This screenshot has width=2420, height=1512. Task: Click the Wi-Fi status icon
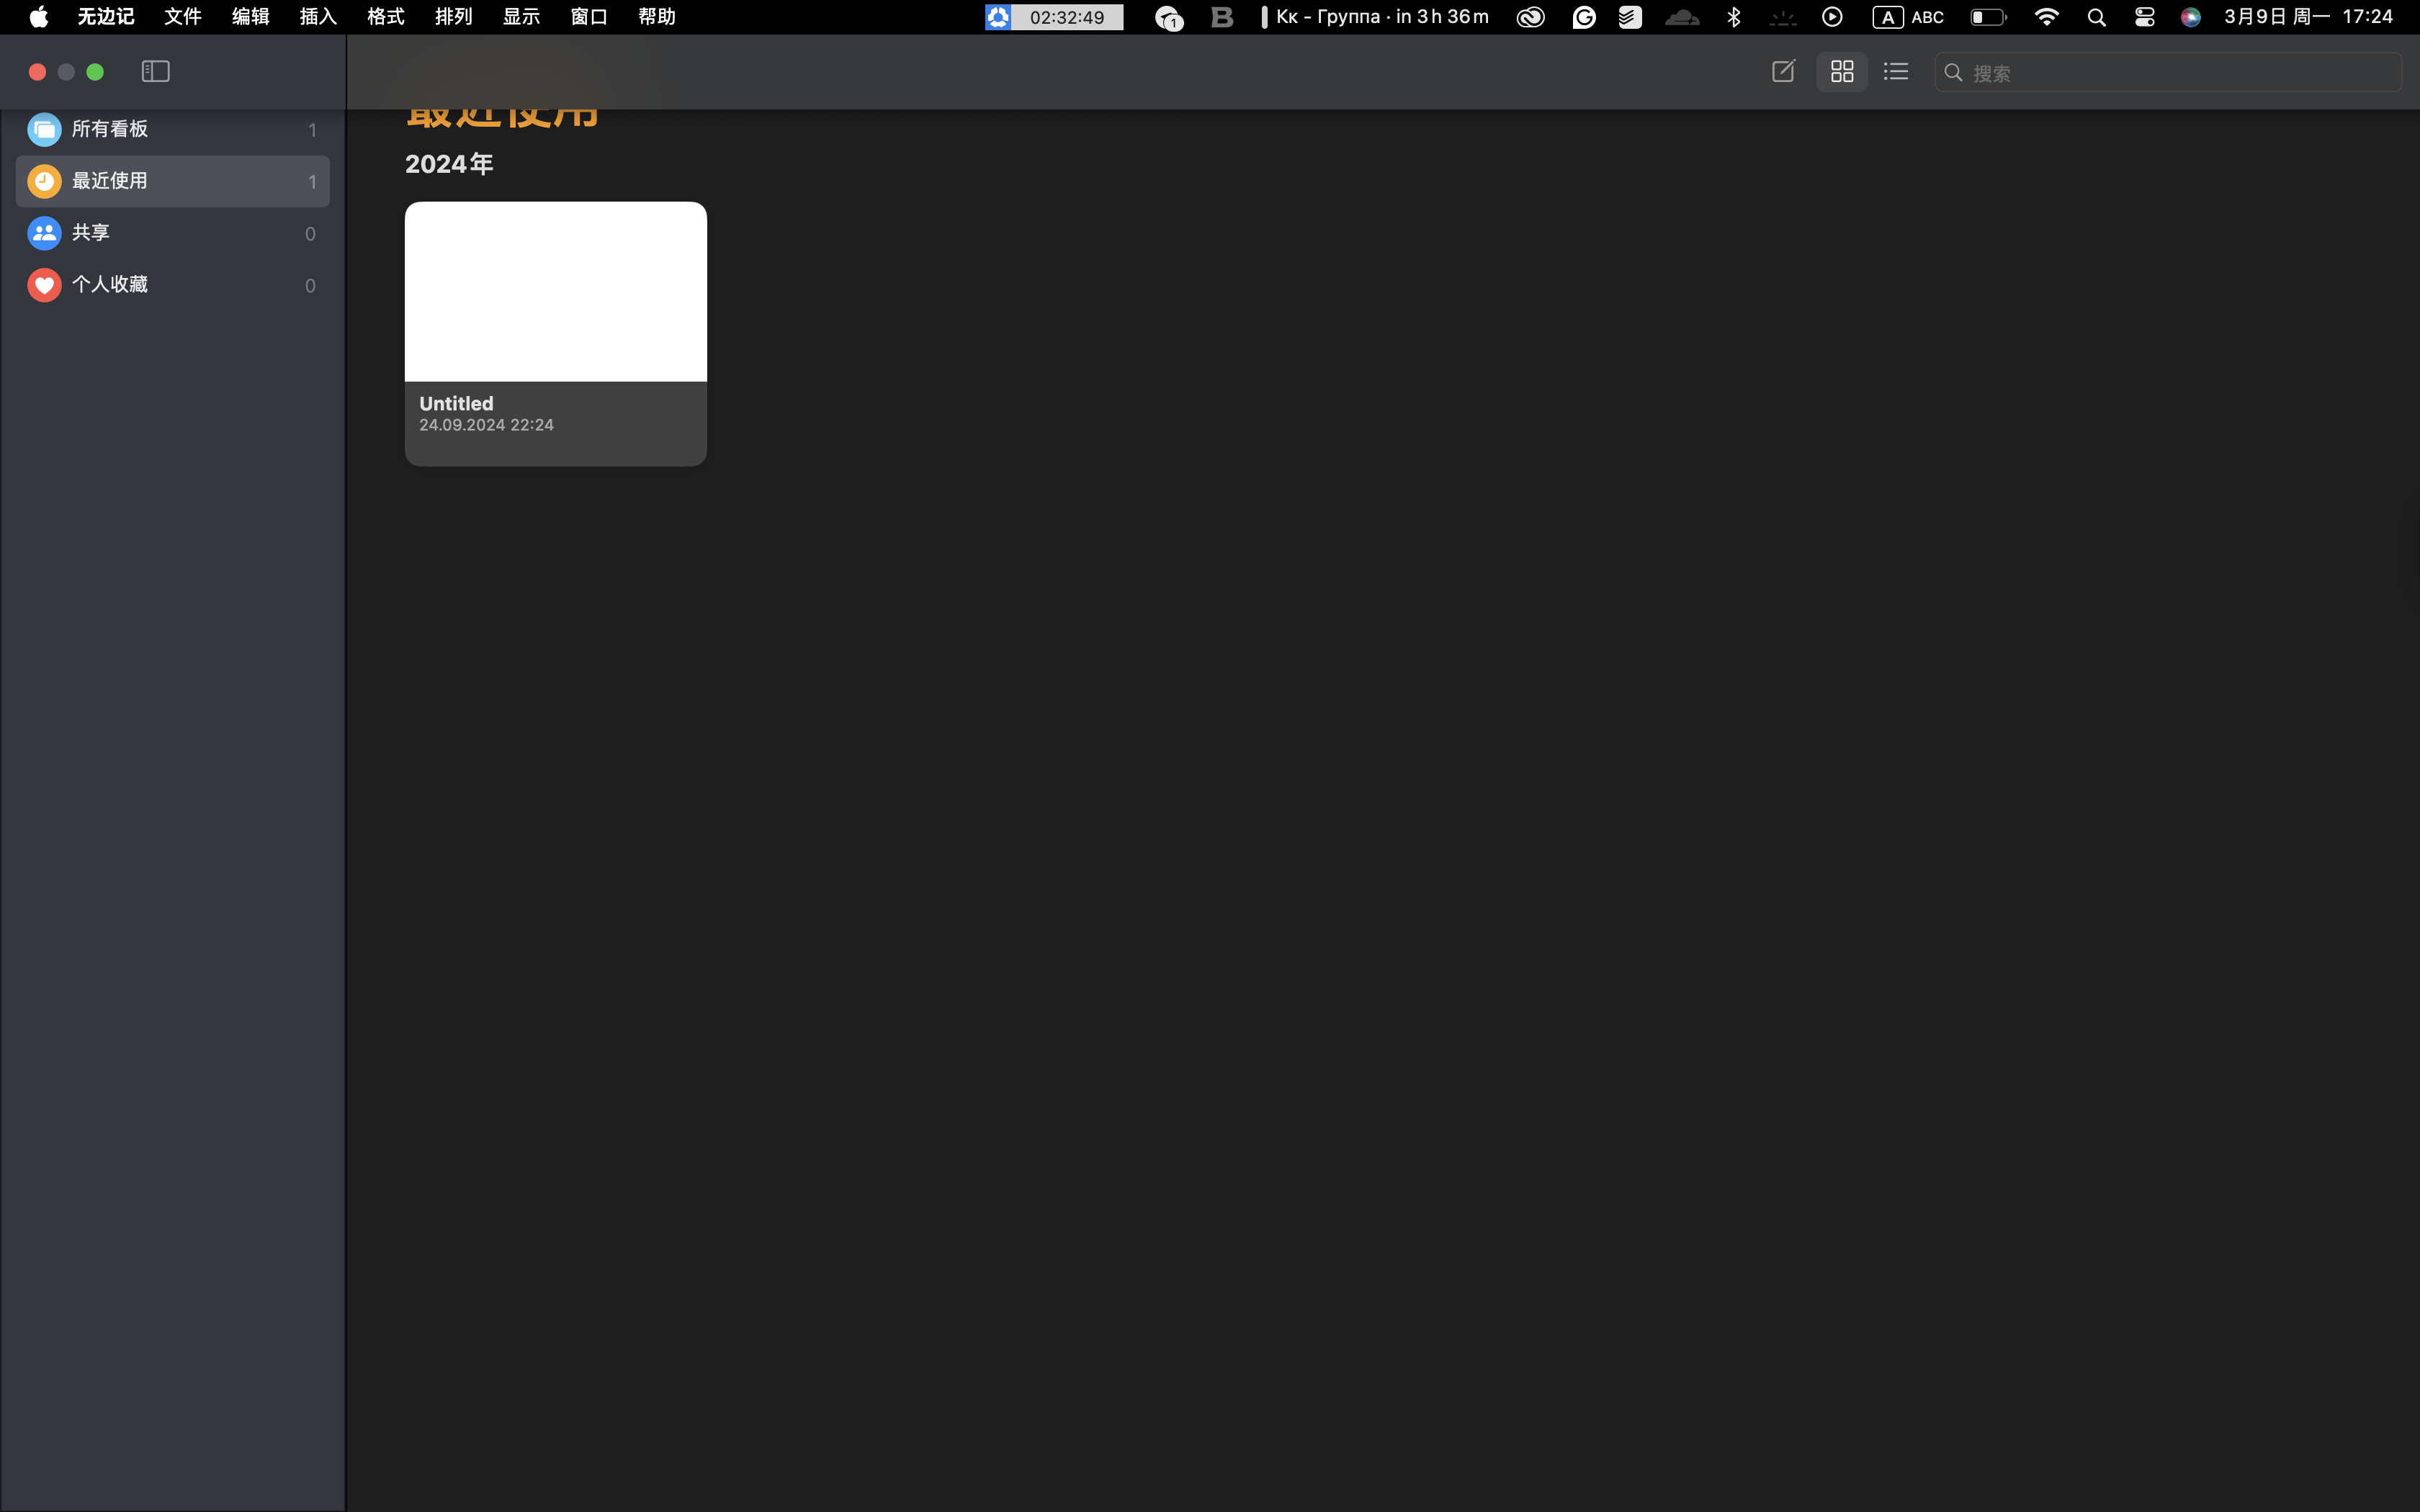click(x=2046, y=17)
